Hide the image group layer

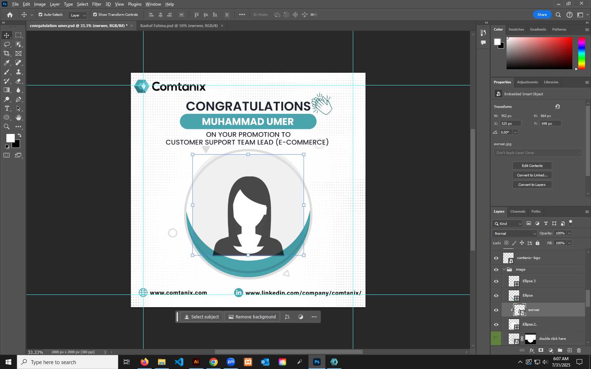point(496,270)
